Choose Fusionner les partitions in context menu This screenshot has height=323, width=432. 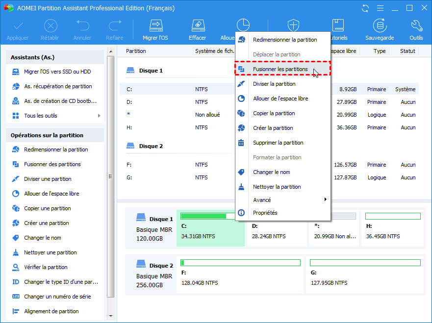tap(282, 69)
